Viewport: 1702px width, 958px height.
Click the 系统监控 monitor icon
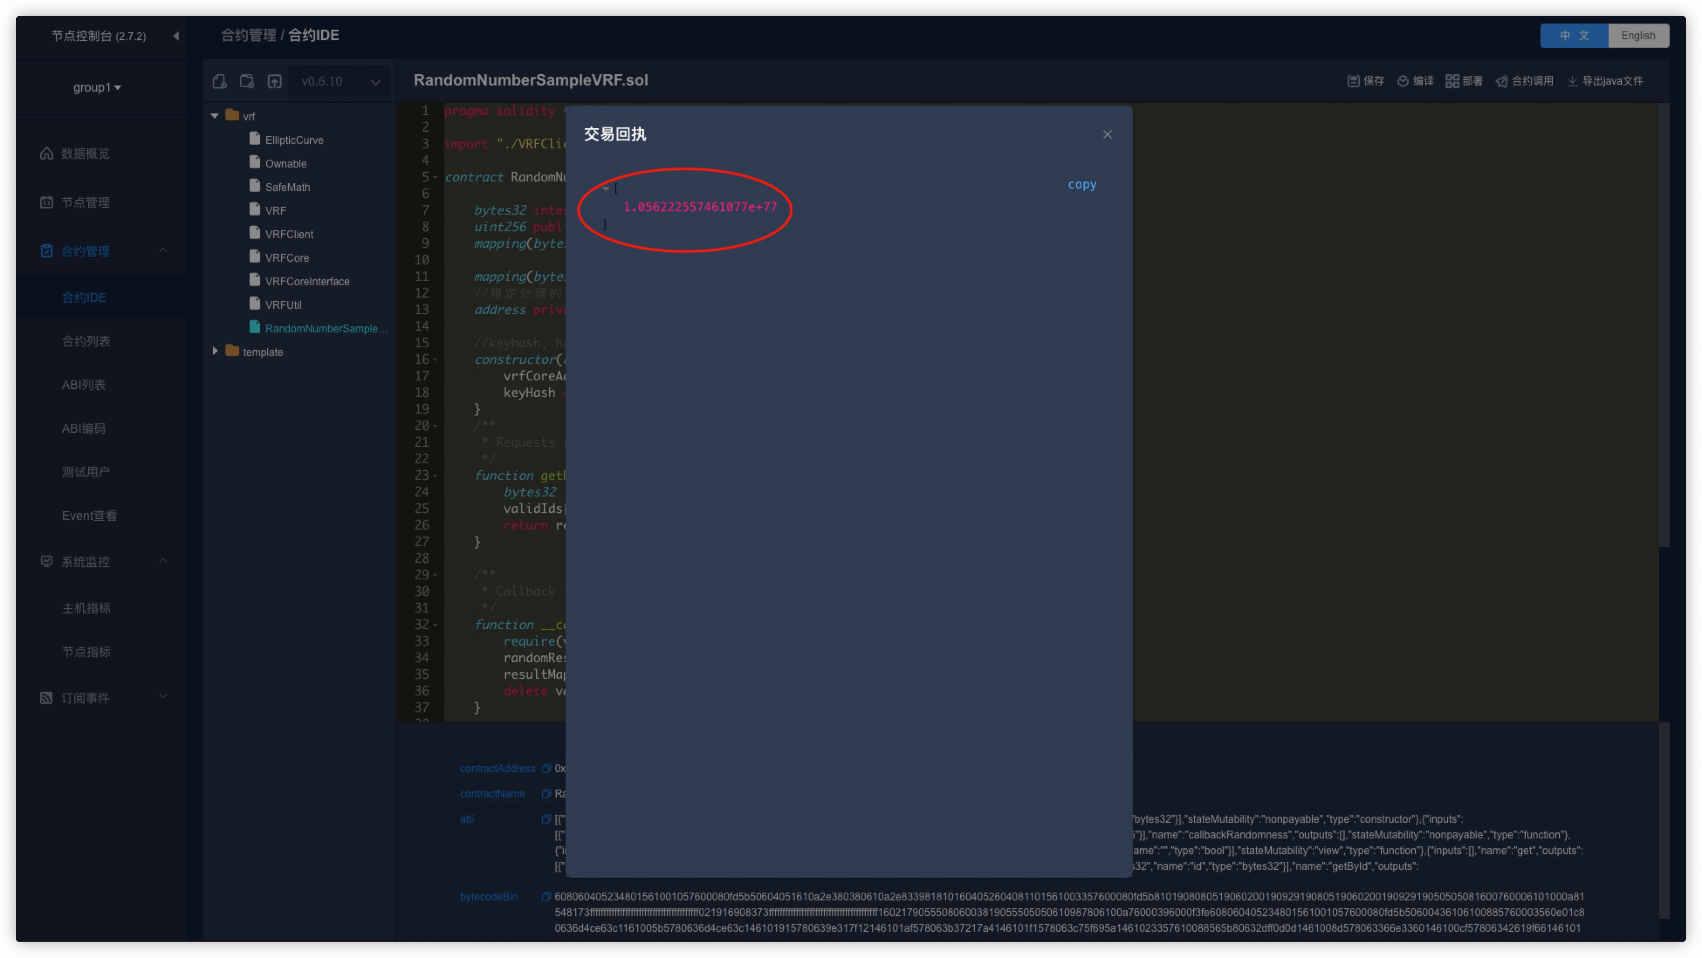coord(46,561)
